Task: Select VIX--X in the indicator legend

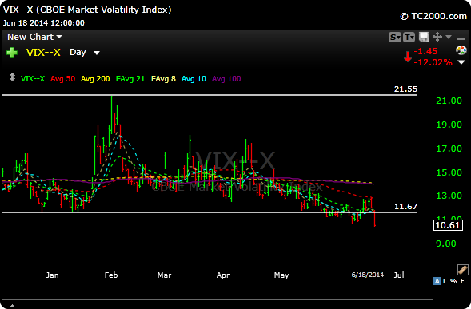Action: [33, 79]
